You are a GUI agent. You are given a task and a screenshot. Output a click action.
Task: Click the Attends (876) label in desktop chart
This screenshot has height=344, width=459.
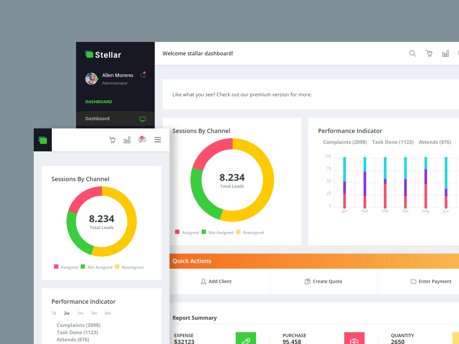[435, 142]
